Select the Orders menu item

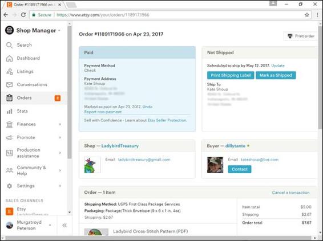34,98
